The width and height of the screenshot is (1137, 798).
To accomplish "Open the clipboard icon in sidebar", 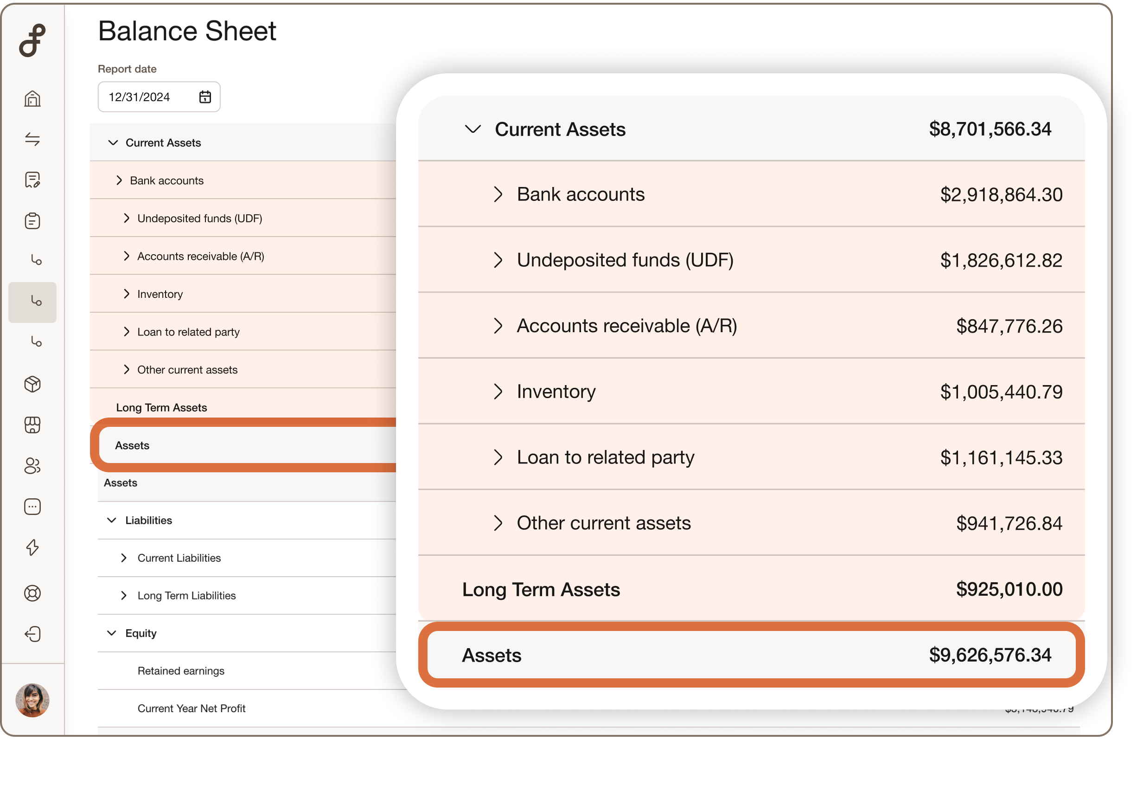I will click(x=32, y=221).
